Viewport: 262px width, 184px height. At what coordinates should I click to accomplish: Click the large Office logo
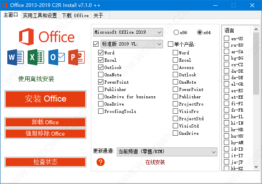[x=47, y=37]
